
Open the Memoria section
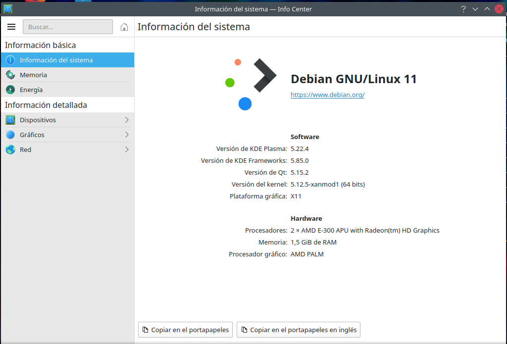[x=67, y=75]
